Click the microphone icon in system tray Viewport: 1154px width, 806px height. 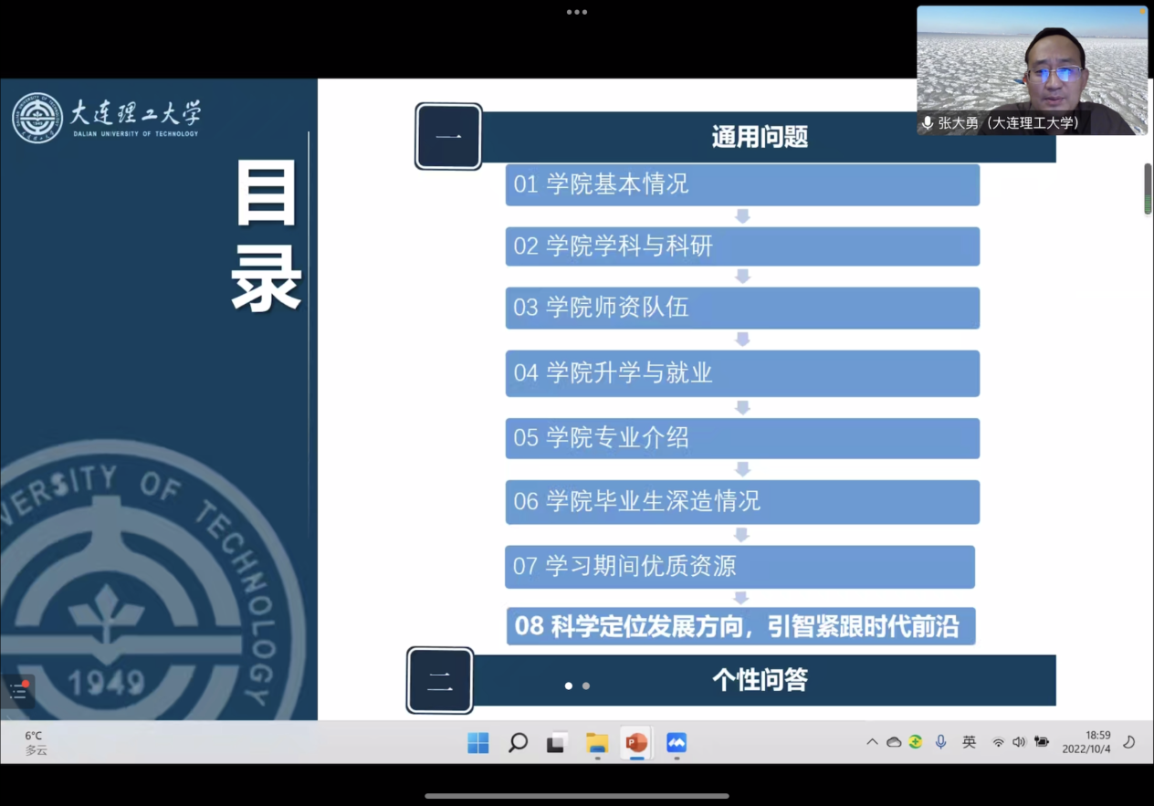(x=940, y=742)
